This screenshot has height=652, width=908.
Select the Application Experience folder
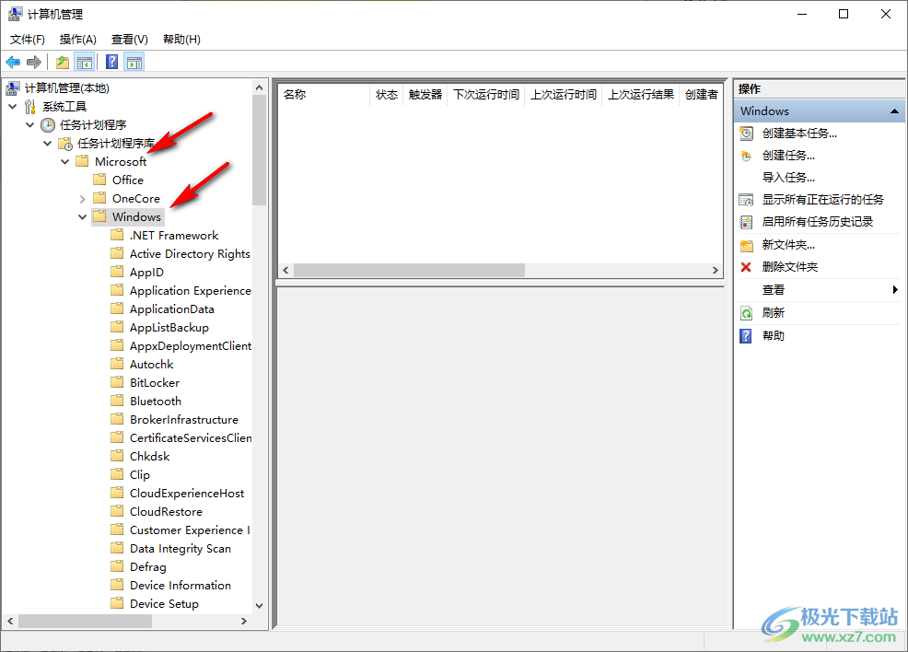click(191, 291)
